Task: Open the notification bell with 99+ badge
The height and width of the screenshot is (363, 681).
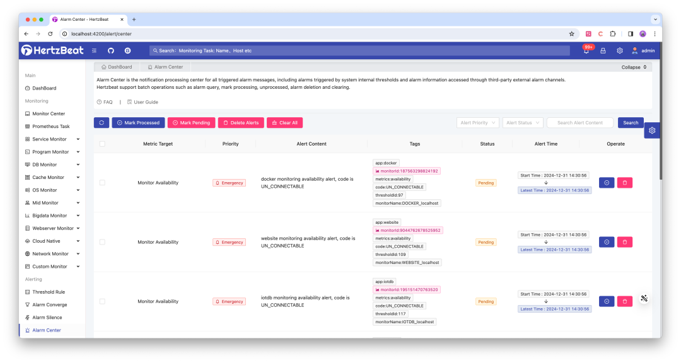Action: click(586, 51)
